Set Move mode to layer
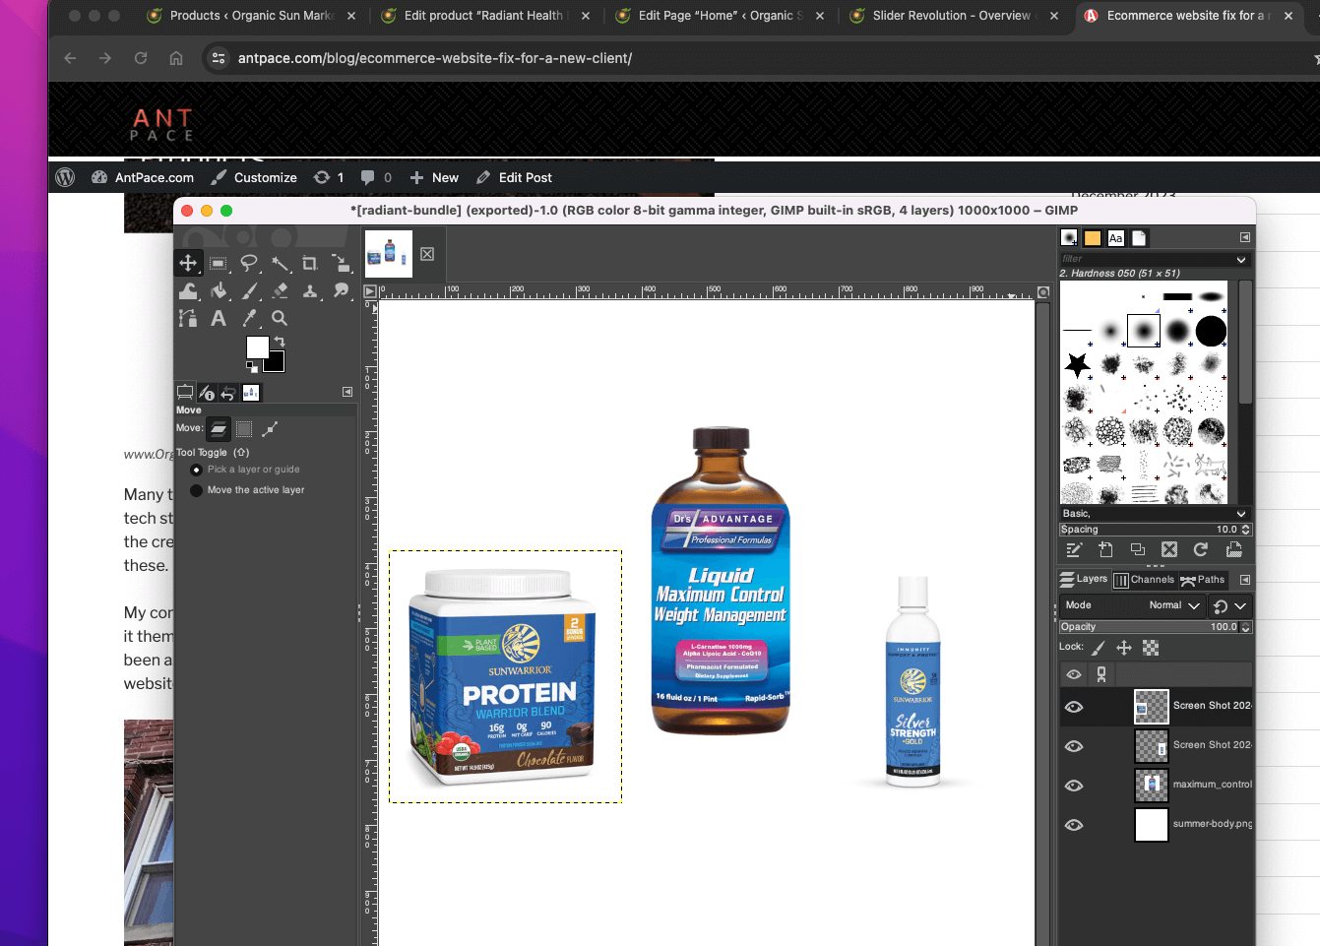Image resolution: width=1320 pixels, height=946 pixels. click(x=219, y=429)
